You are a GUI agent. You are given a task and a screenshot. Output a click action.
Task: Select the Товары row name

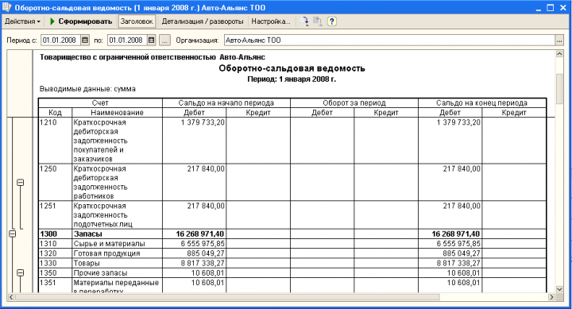pyautogui.click(x=117, y=263)
